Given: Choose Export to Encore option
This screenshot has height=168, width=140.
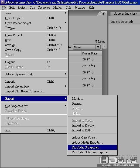Looking at the screenshot, I should 92,125.
